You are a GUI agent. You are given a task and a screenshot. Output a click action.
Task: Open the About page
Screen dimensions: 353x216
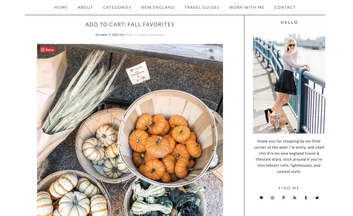click(85, 8)
